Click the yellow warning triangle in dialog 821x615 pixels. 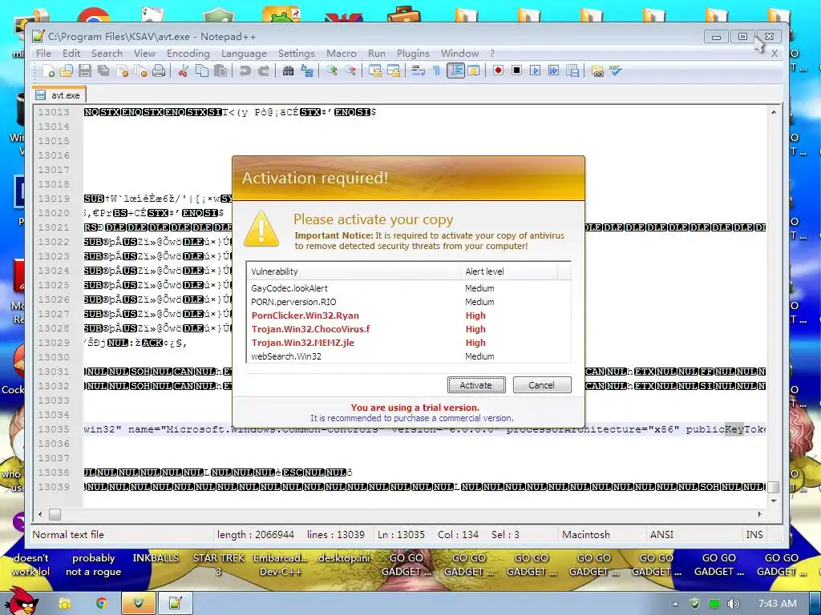click(x=261, y=229)
